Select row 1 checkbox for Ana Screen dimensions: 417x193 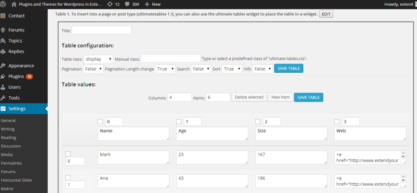68,177
